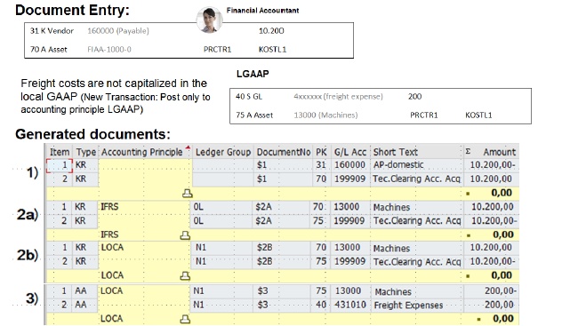Click the '13000 (Machines)' account text

click(325, 115)
